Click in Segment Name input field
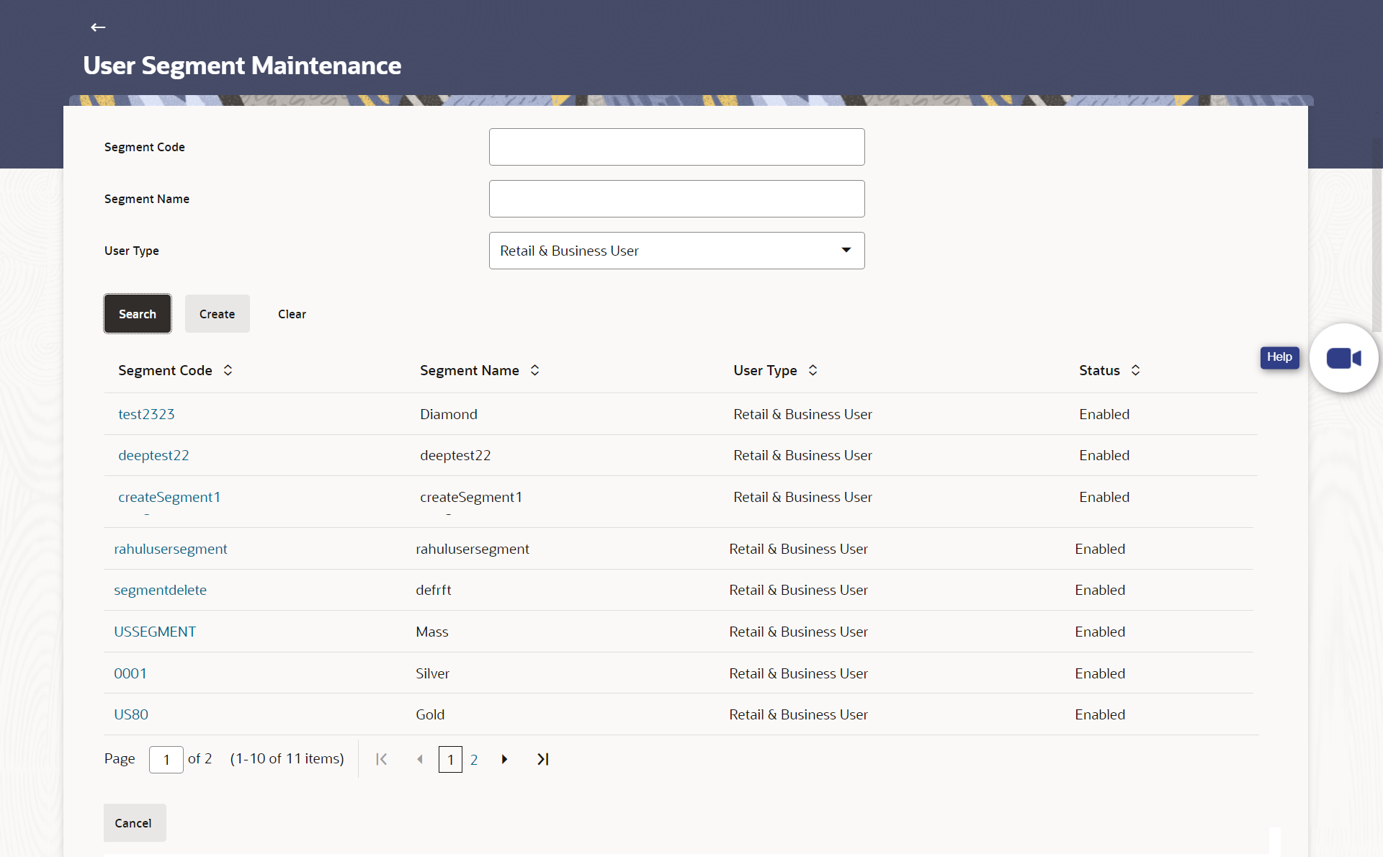Image resolution: width=1383 pixels, height=857 pixels. pos(676,199)
